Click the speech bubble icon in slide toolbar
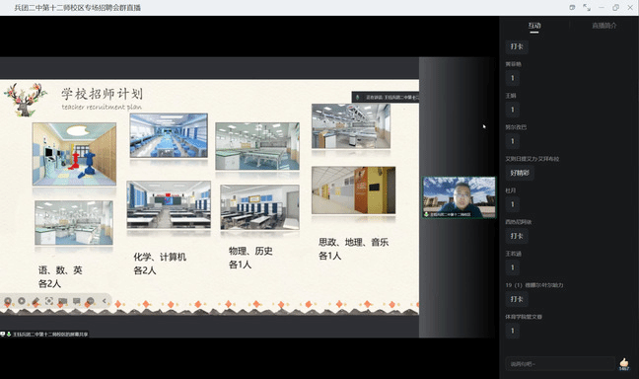Viewport: 639px width, 379px height. coord(77,301)
